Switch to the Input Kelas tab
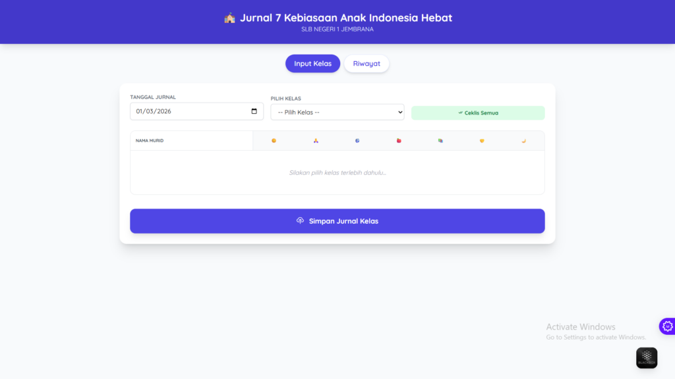Image resolution: width=675 pixels, height=379 pixels. click(x=312, y=64)
